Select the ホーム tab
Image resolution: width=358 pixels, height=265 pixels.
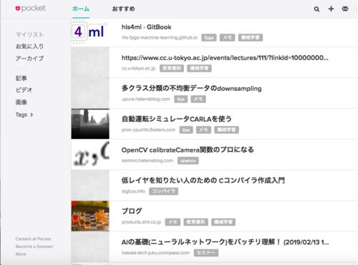pyautogui.click(x=81, y=9)
